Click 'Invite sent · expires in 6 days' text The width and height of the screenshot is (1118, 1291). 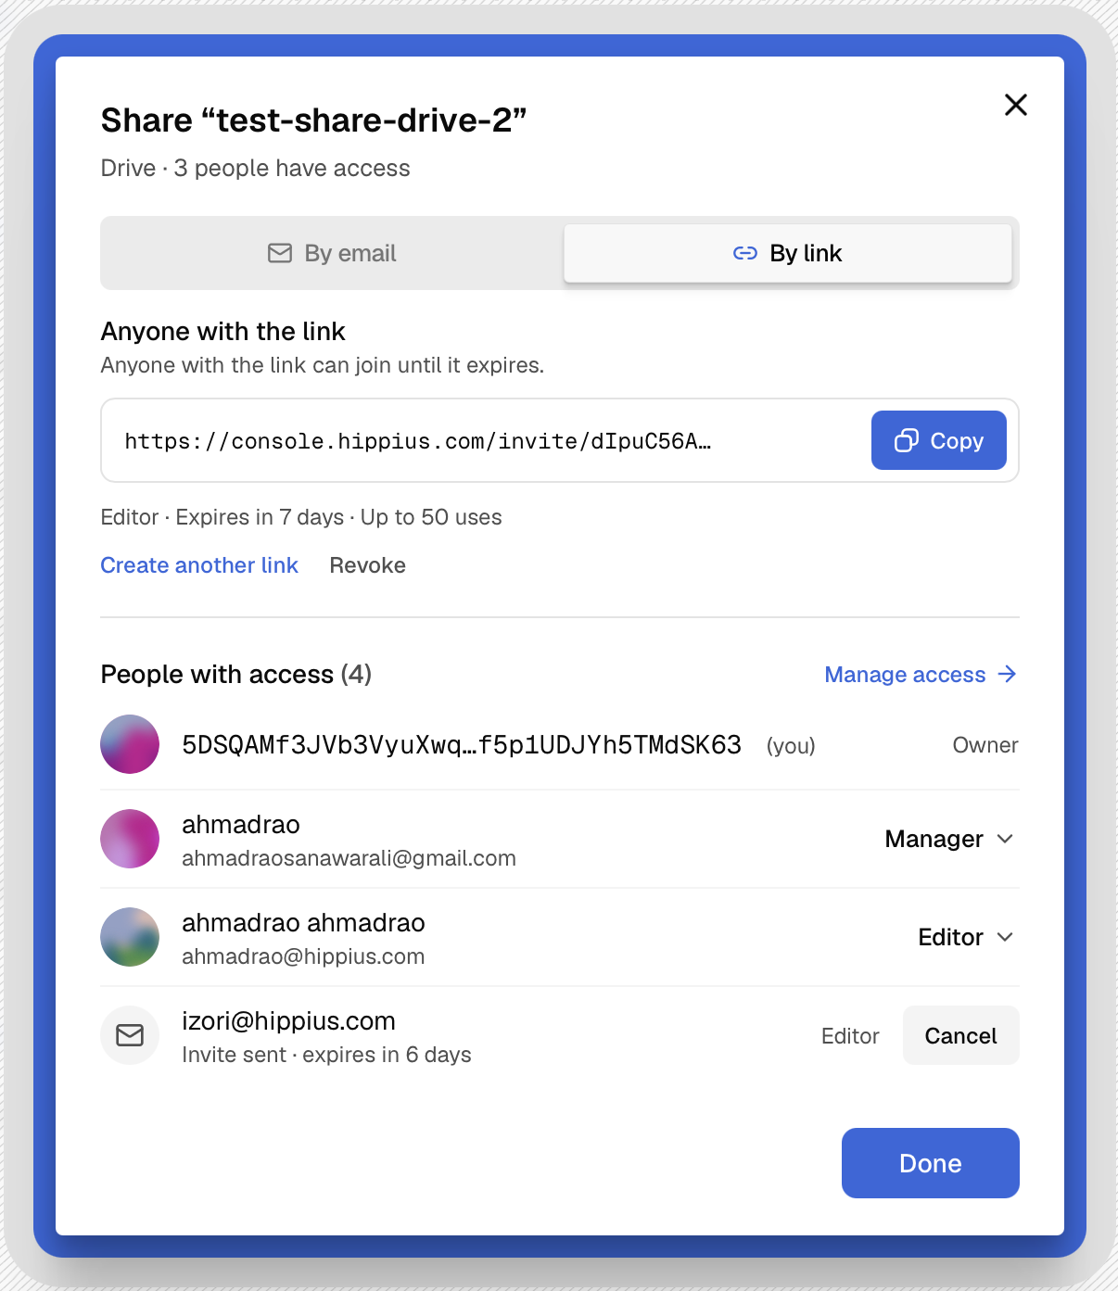[326, 1055]
